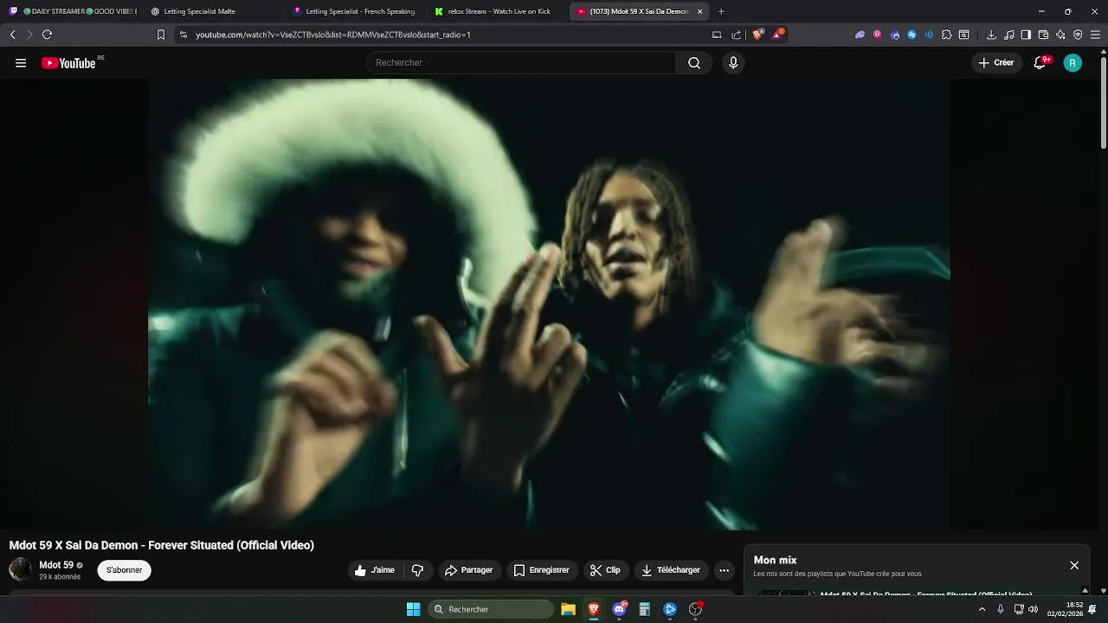Click the taskbar Rechercher search box
1108x623 pixels.
(491, 609)
